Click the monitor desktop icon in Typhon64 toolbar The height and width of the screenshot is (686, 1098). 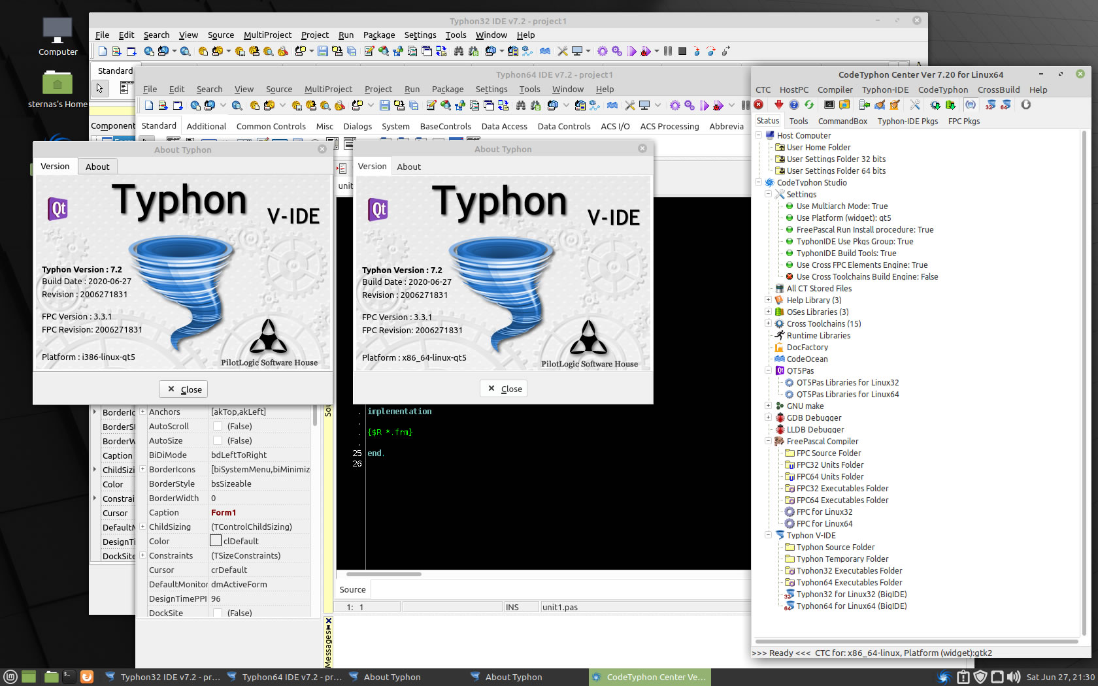click(644, 105)
